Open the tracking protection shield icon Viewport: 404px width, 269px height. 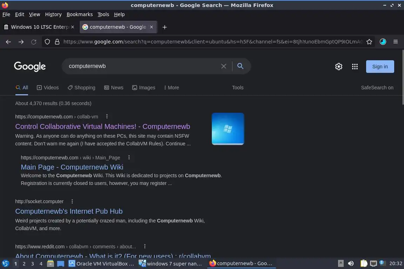click(x=47, y=42)
